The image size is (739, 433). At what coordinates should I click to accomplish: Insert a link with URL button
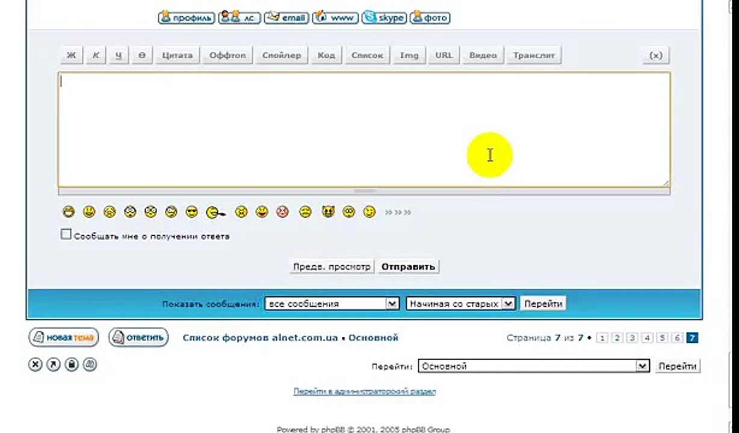pyautogui.click(x=444, y=55)
